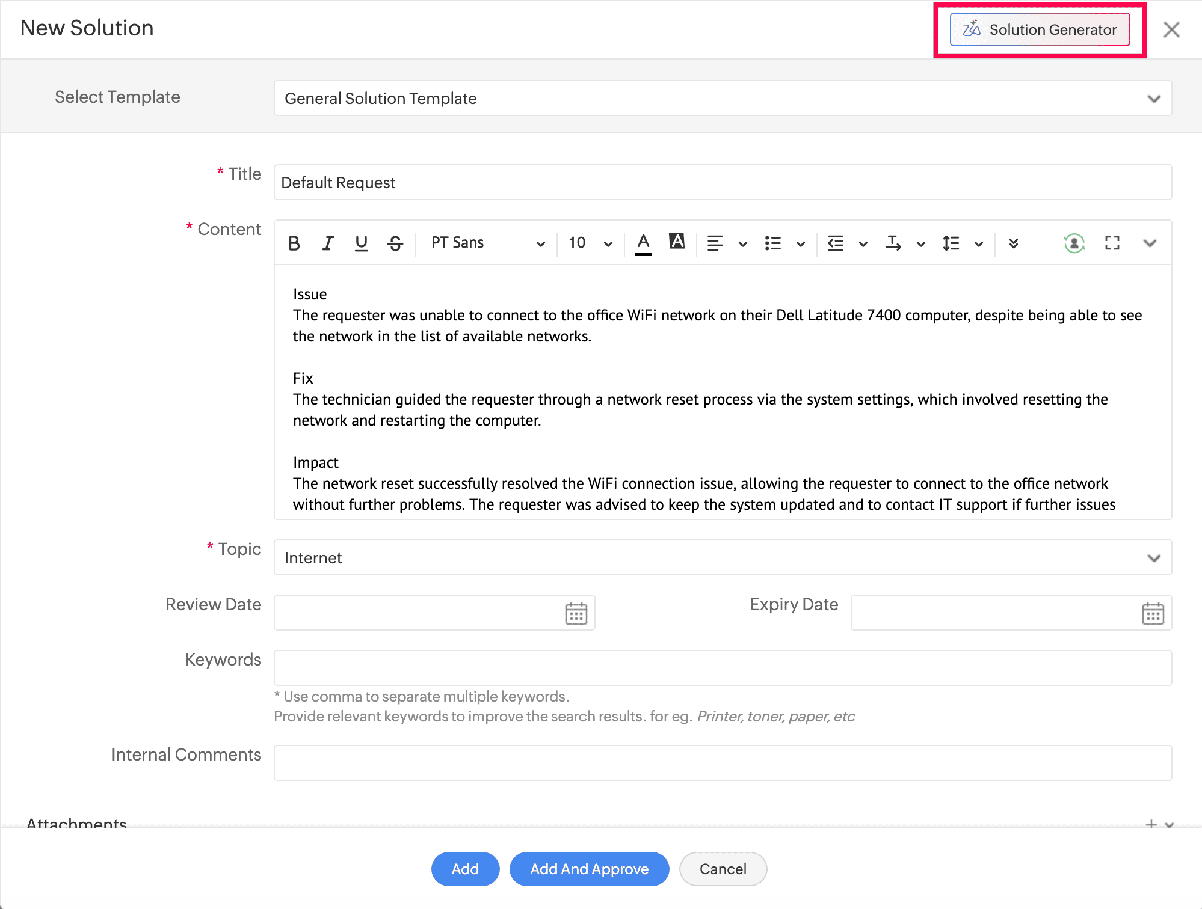Close the New Solution dialog
The height and width of the screenshot is (909, 1202).
point(1171,29)
